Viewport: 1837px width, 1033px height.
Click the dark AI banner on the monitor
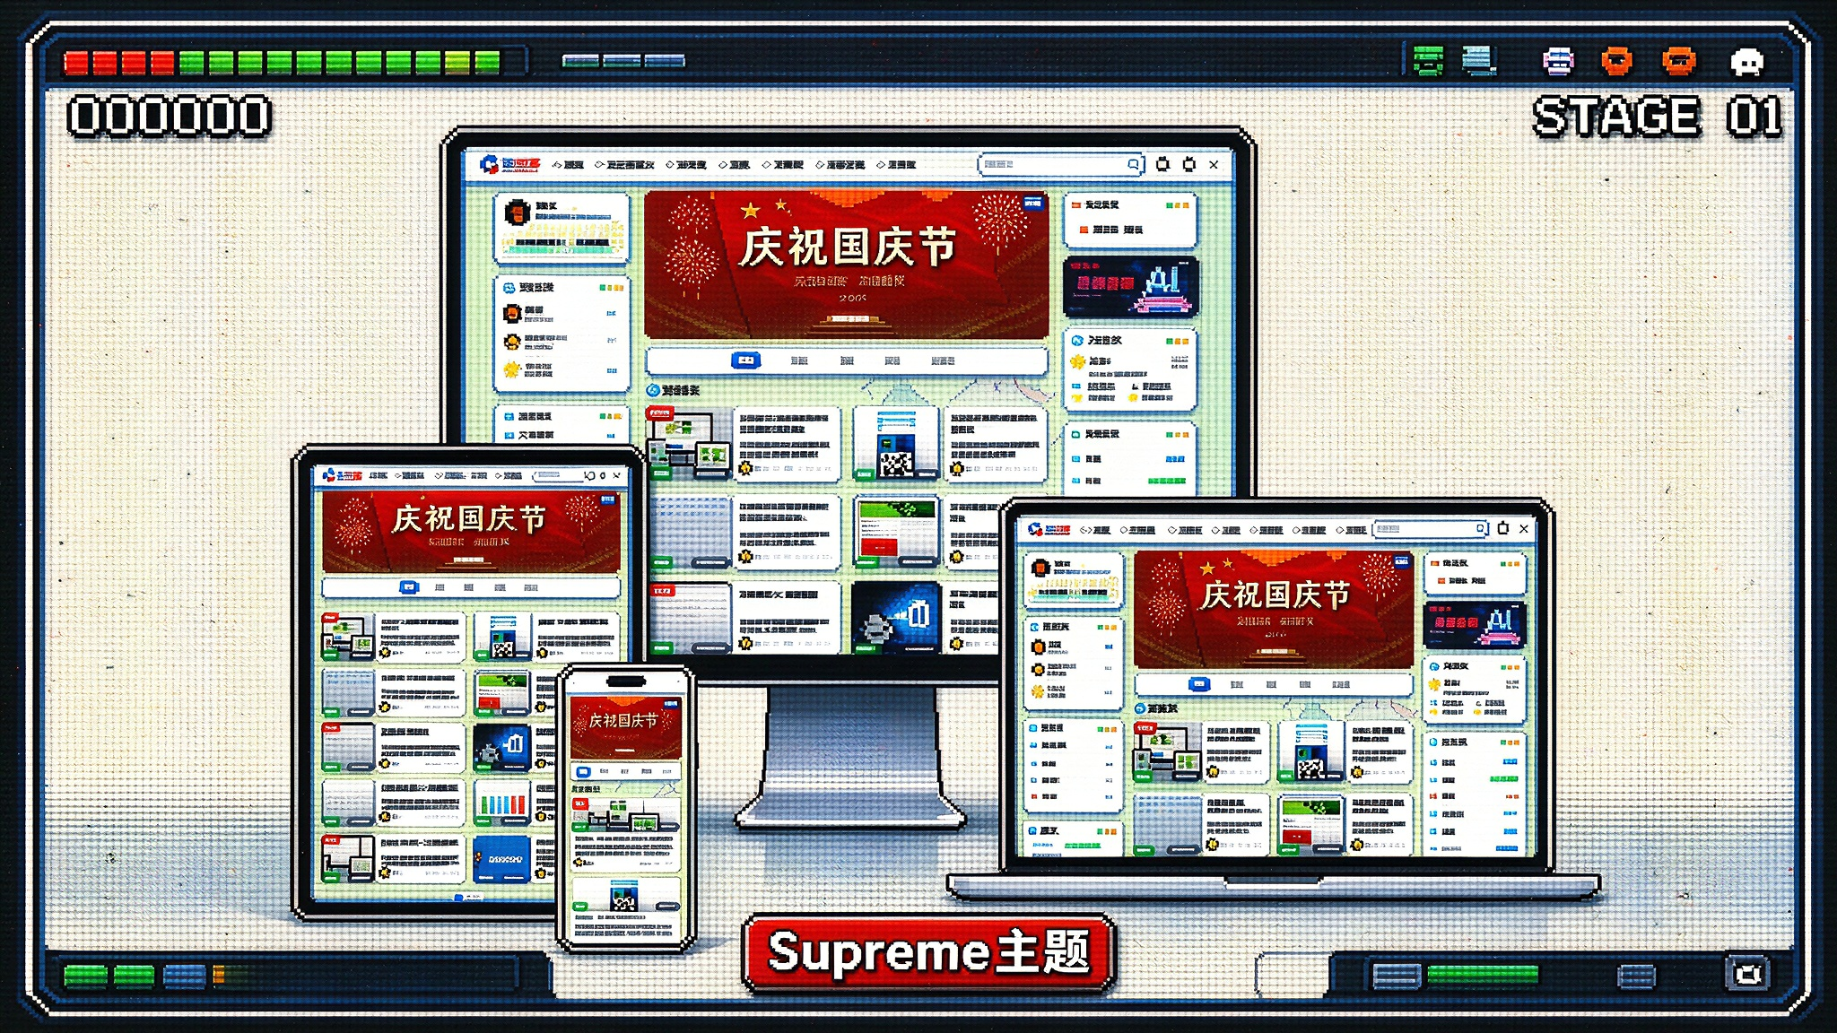1130,287
